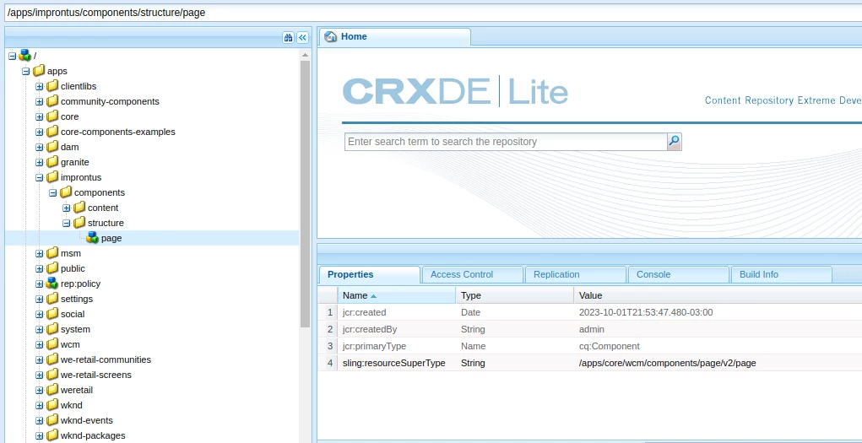
Task: Select the jcr:primaryType property name
Action: 372,346
